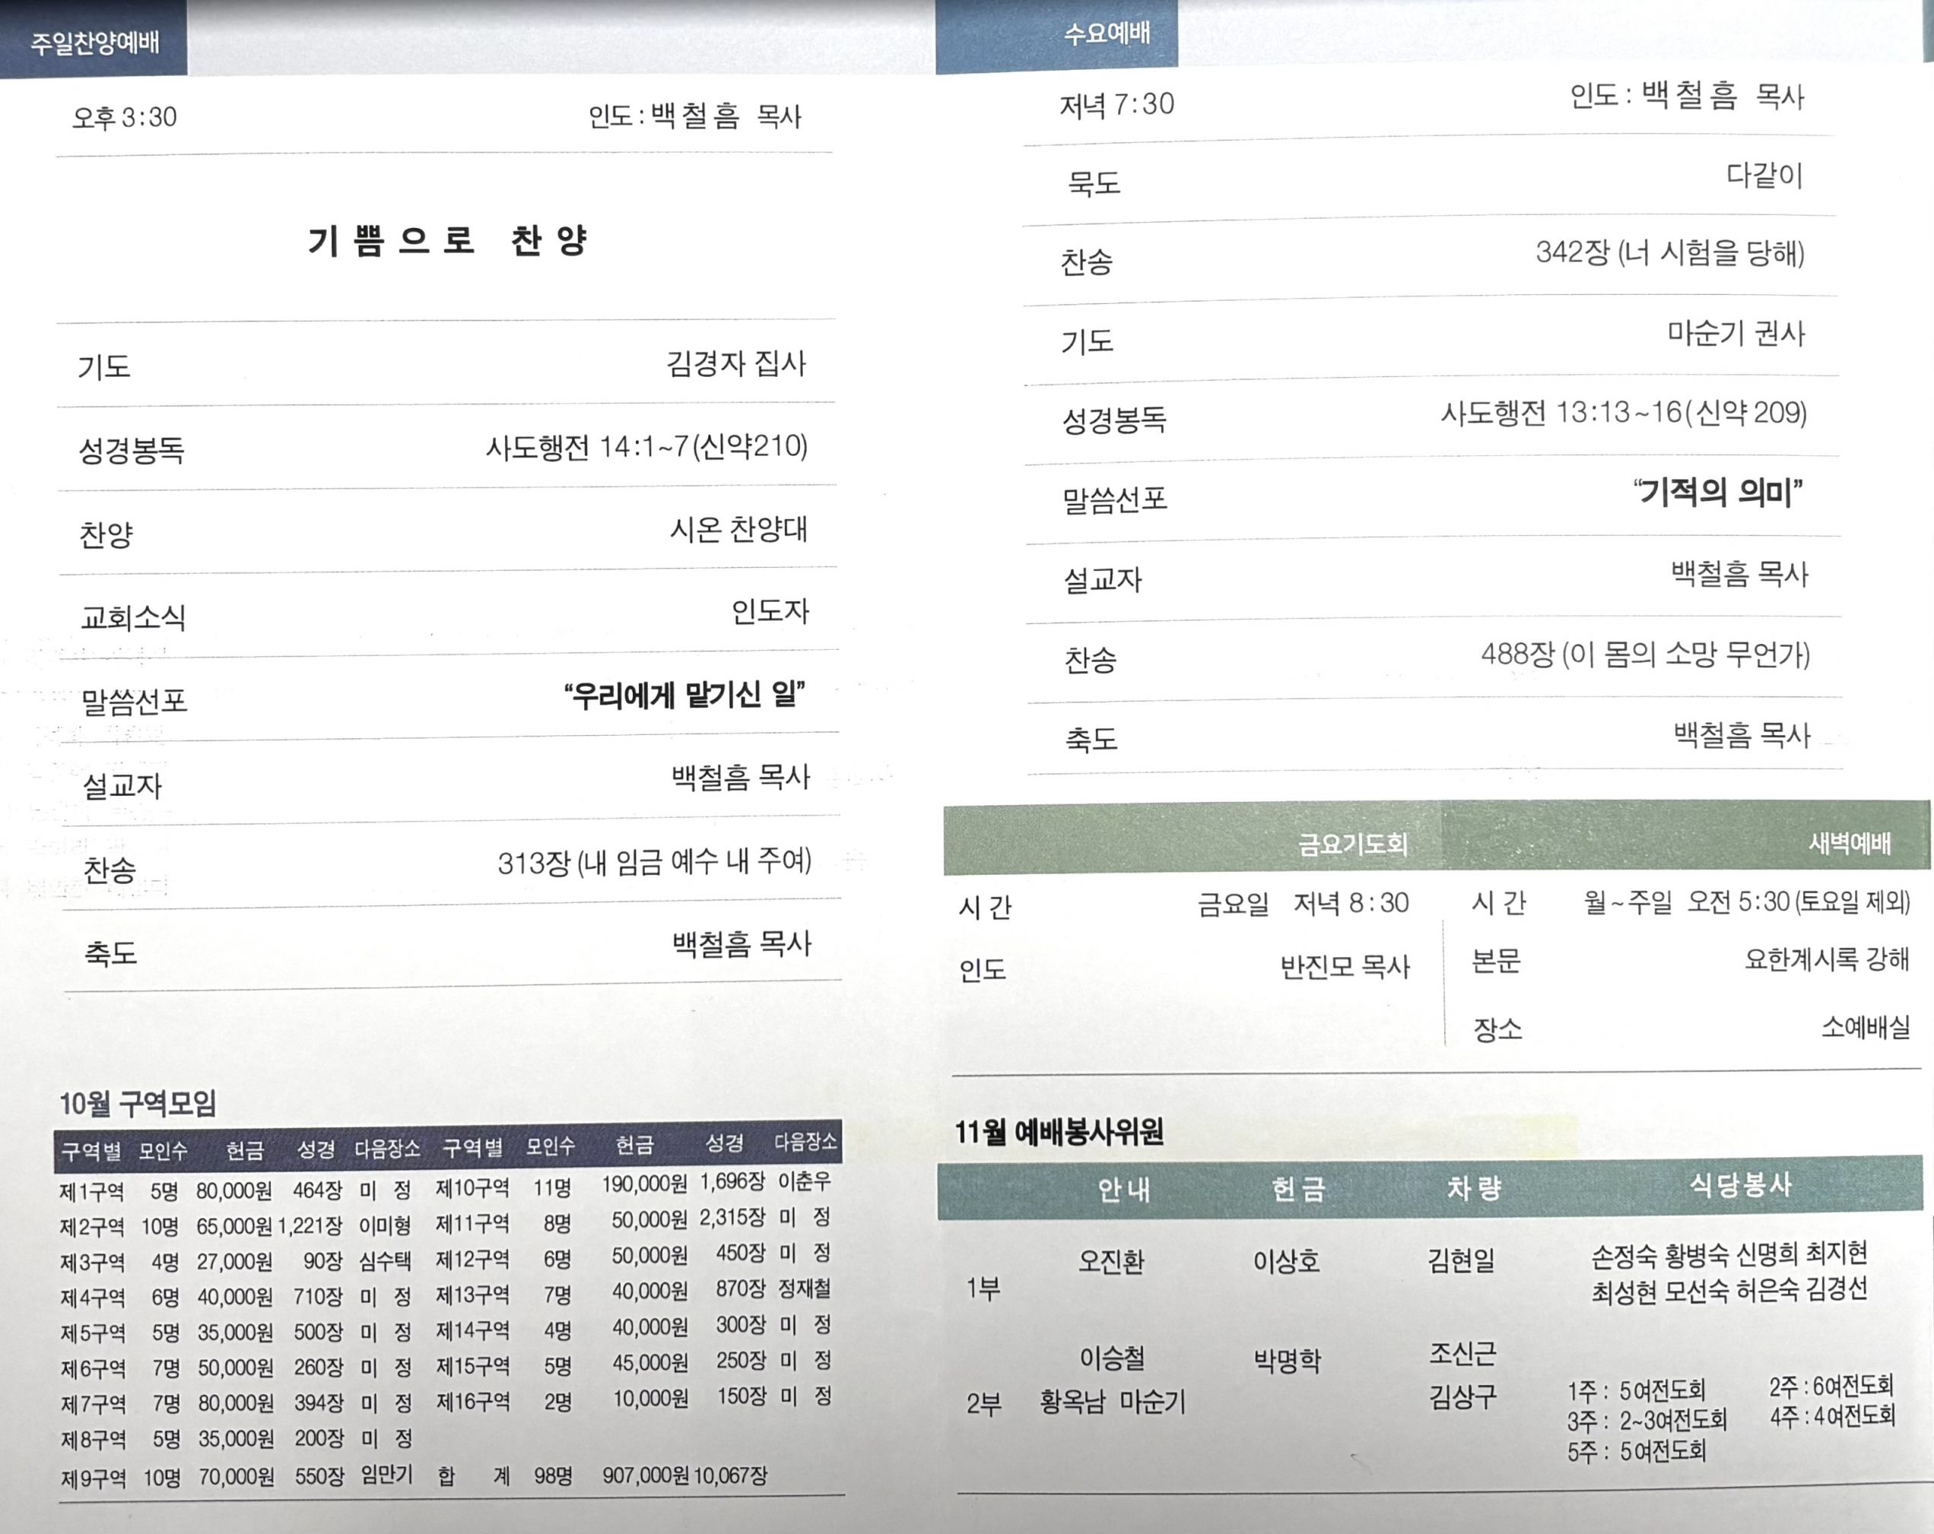
Task: Click the 11월 예배봉사위원 heading
Action: click(x=1059, y=1133)
